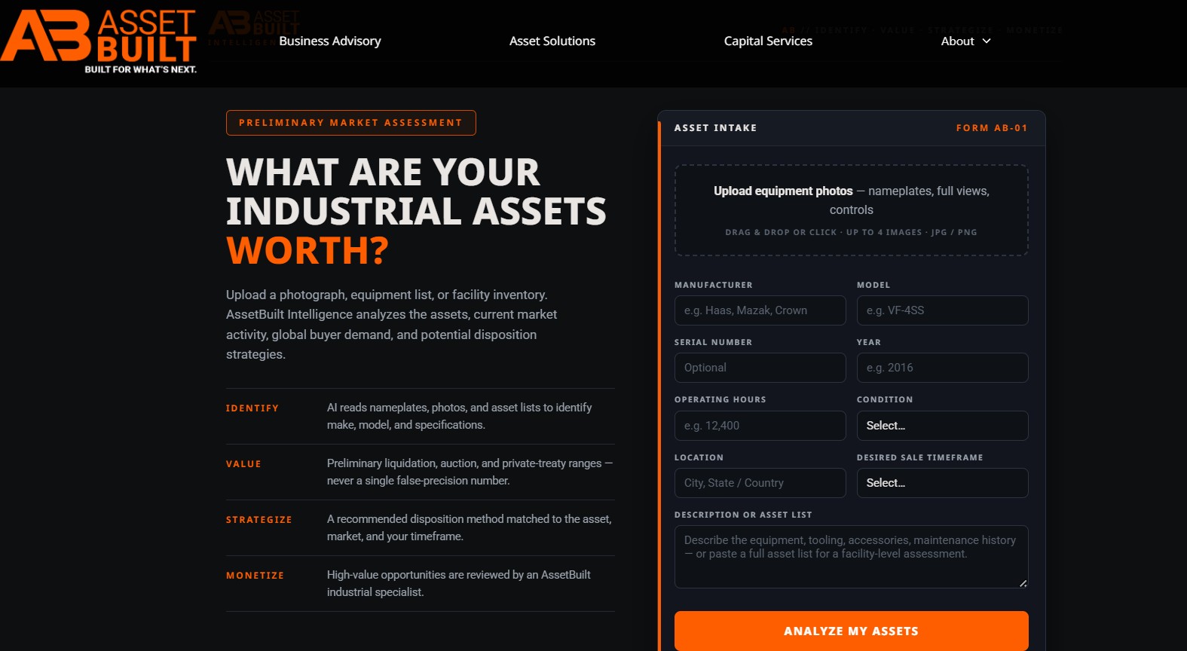Click the Location City, State field

(760, 483)
